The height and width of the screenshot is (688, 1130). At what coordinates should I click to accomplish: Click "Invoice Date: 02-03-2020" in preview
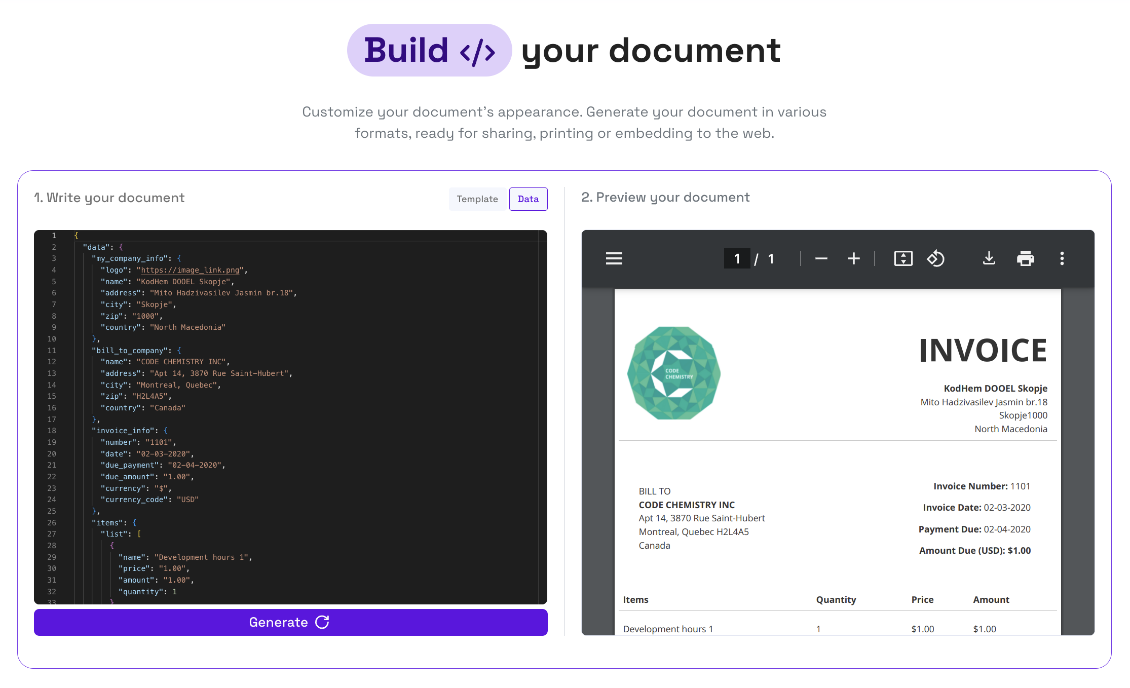click(x=976, y=508)
